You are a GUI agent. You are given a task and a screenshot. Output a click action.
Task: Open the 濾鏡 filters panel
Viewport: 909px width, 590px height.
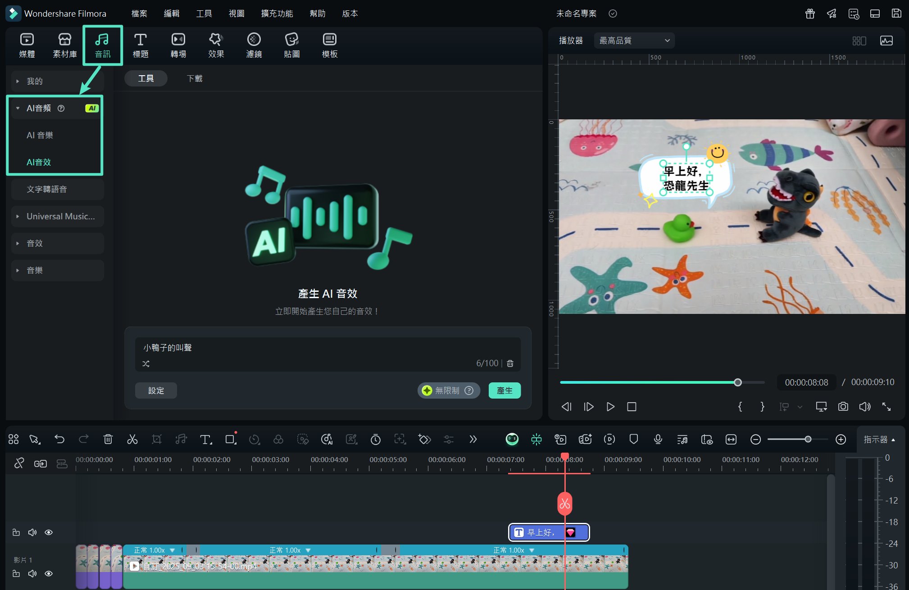click(254, 45)
